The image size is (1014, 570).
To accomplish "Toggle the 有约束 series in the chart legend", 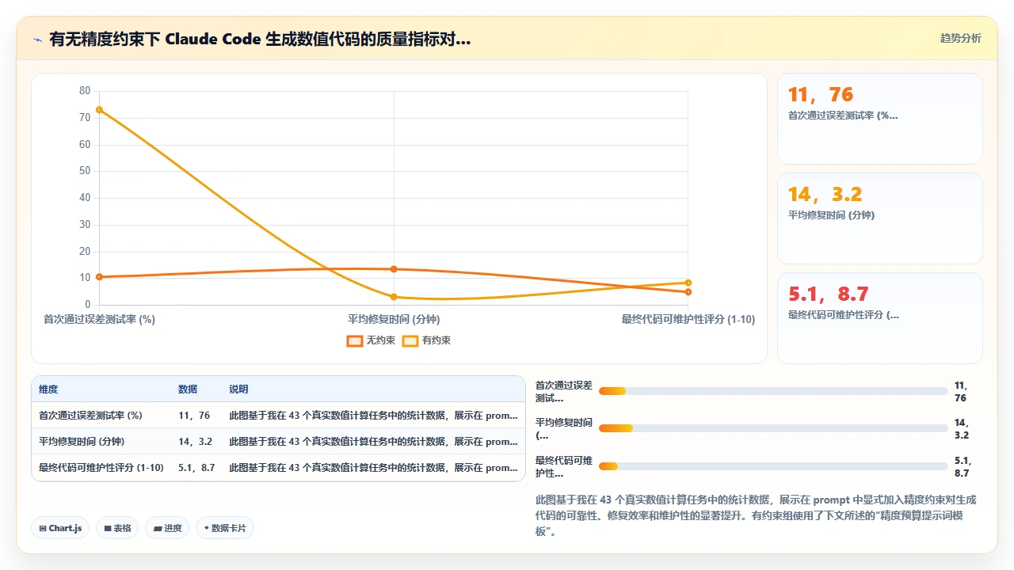I will pos(426,340).
